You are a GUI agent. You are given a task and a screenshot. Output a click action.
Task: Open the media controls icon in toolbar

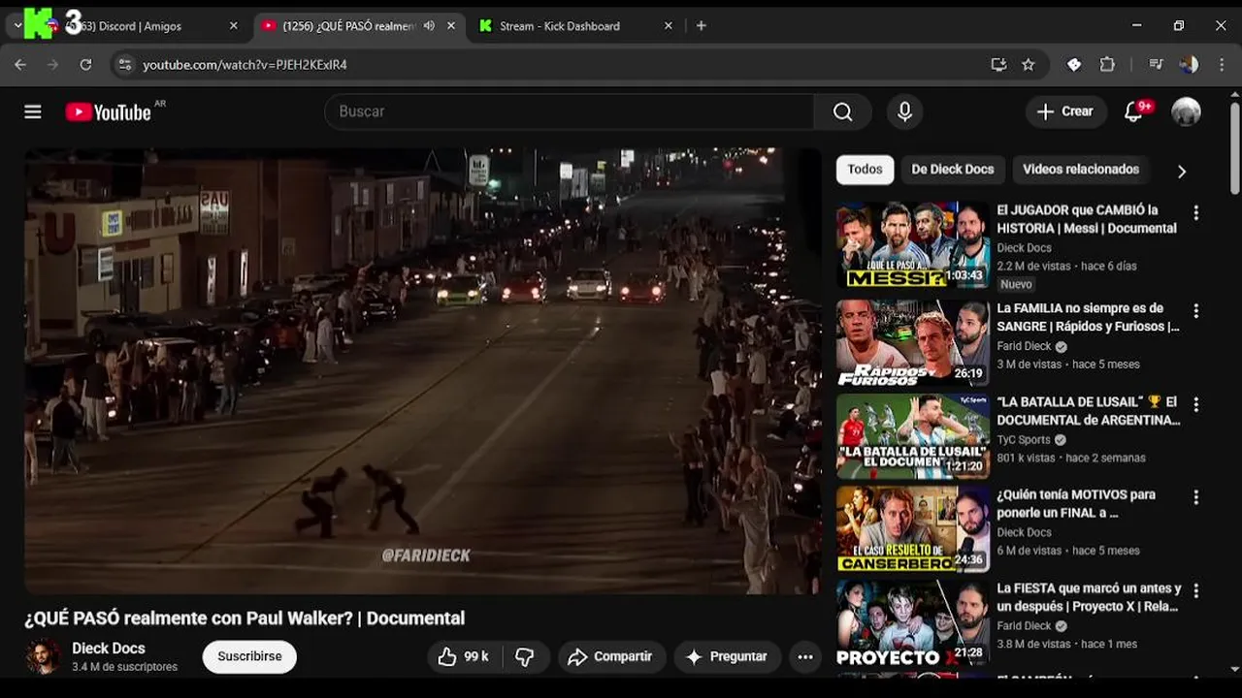[x=1156, y=65]
